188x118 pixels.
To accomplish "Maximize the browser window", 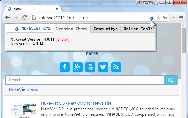I will 169,2.
